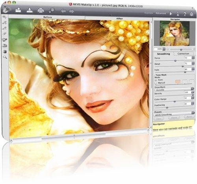Click the Delete preset button

[175, 118]
